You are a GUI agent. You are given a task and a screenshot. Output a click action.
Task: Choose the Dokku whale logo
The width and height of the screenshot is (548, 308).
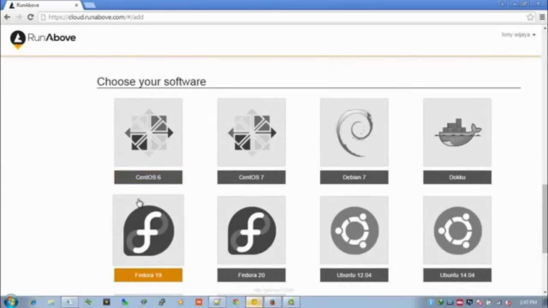click(x=457, y=132)
